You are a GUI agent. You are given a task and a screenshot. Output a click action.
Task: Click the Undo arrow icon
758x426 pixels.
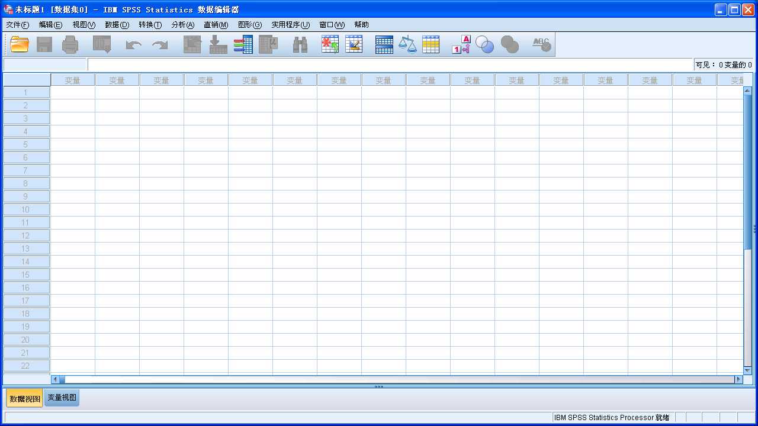coord(134,44)
